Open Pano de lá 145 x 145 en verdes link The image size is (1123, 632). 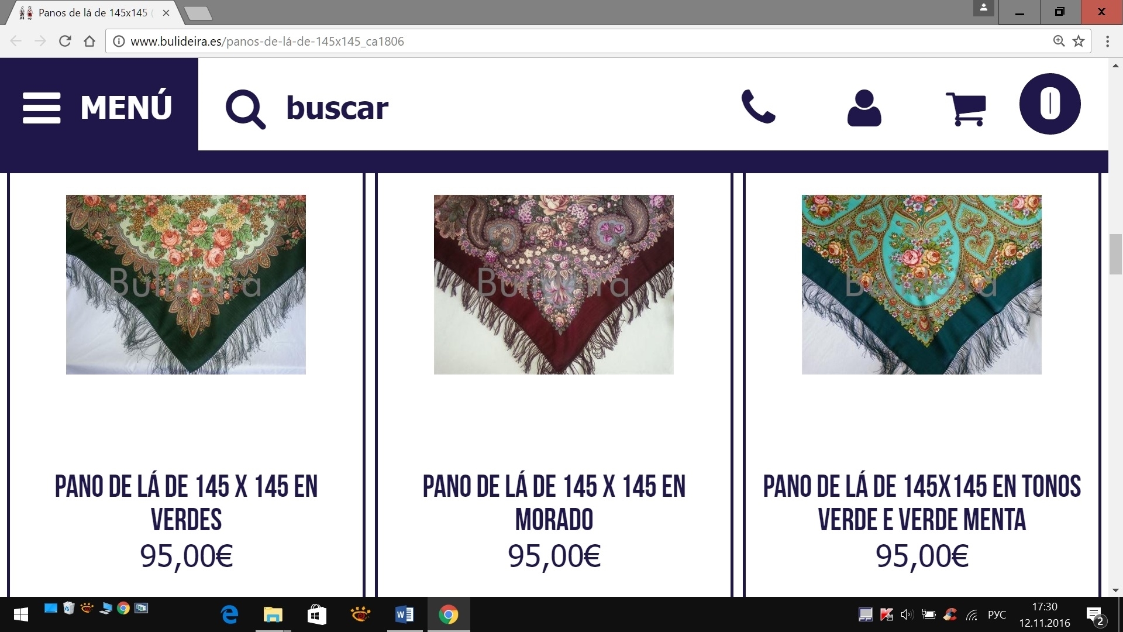(x=186, y=503)
